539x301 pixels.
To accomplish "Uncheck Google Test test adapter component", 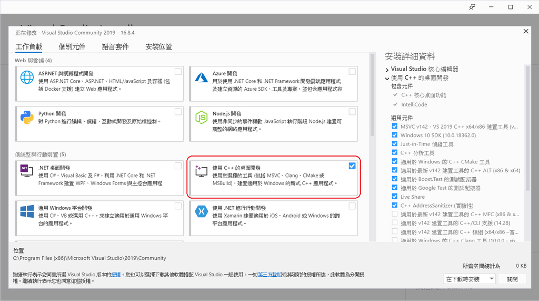I will (395, 187).
